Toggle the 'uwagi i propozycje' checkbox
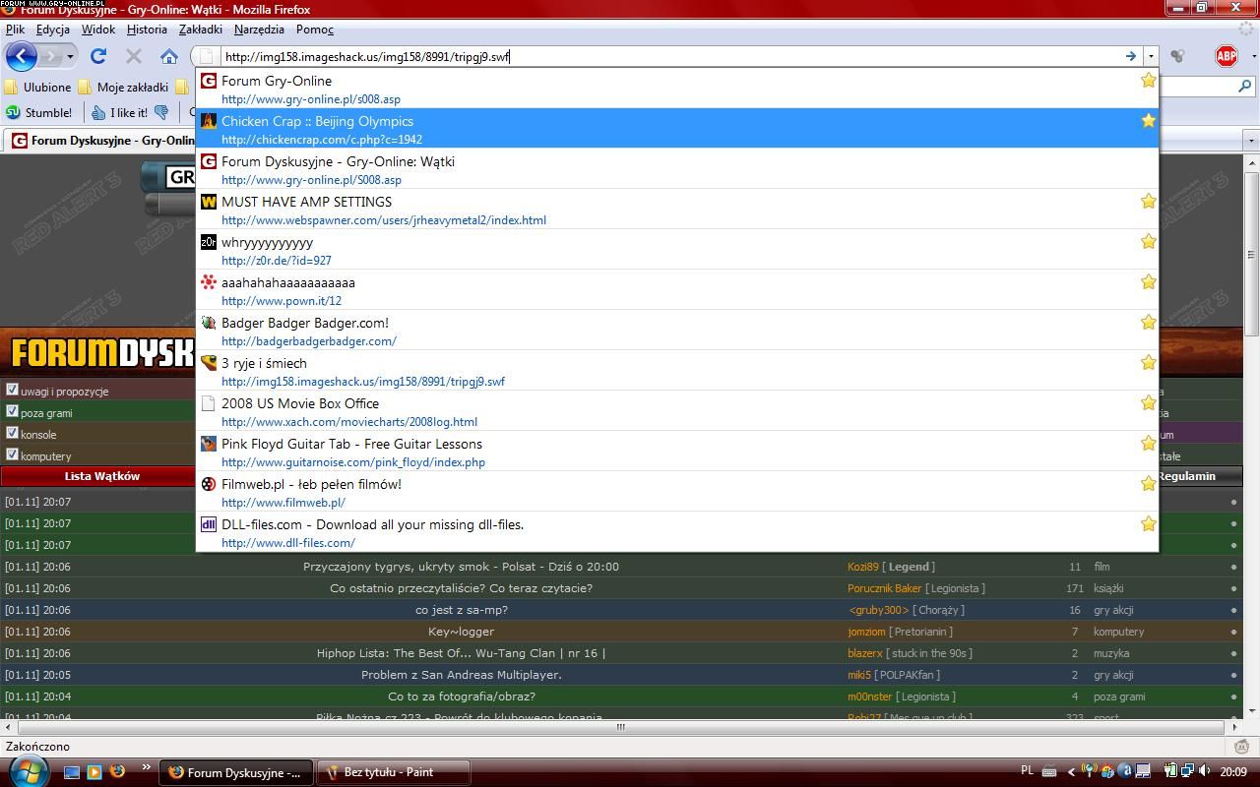Screen dimensions: 1260x787 (12, 390)
